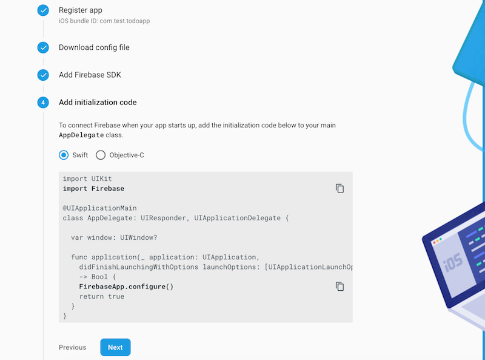Click the iOS bundle ID com.test.todoapp text
The width and height of the screenshot is (485, 360).
(106, 20)
